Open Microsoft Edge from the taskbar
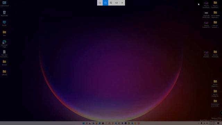222x125 pixels. point(100,123)
